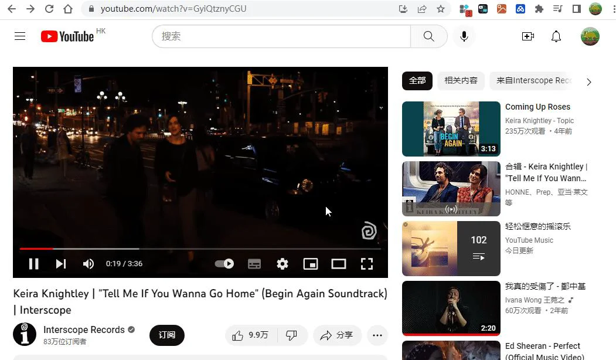Screen dimensions: 616x360
Task: Click the Ivana Wong 王菀之 channel text
Action: coord(535,300)
